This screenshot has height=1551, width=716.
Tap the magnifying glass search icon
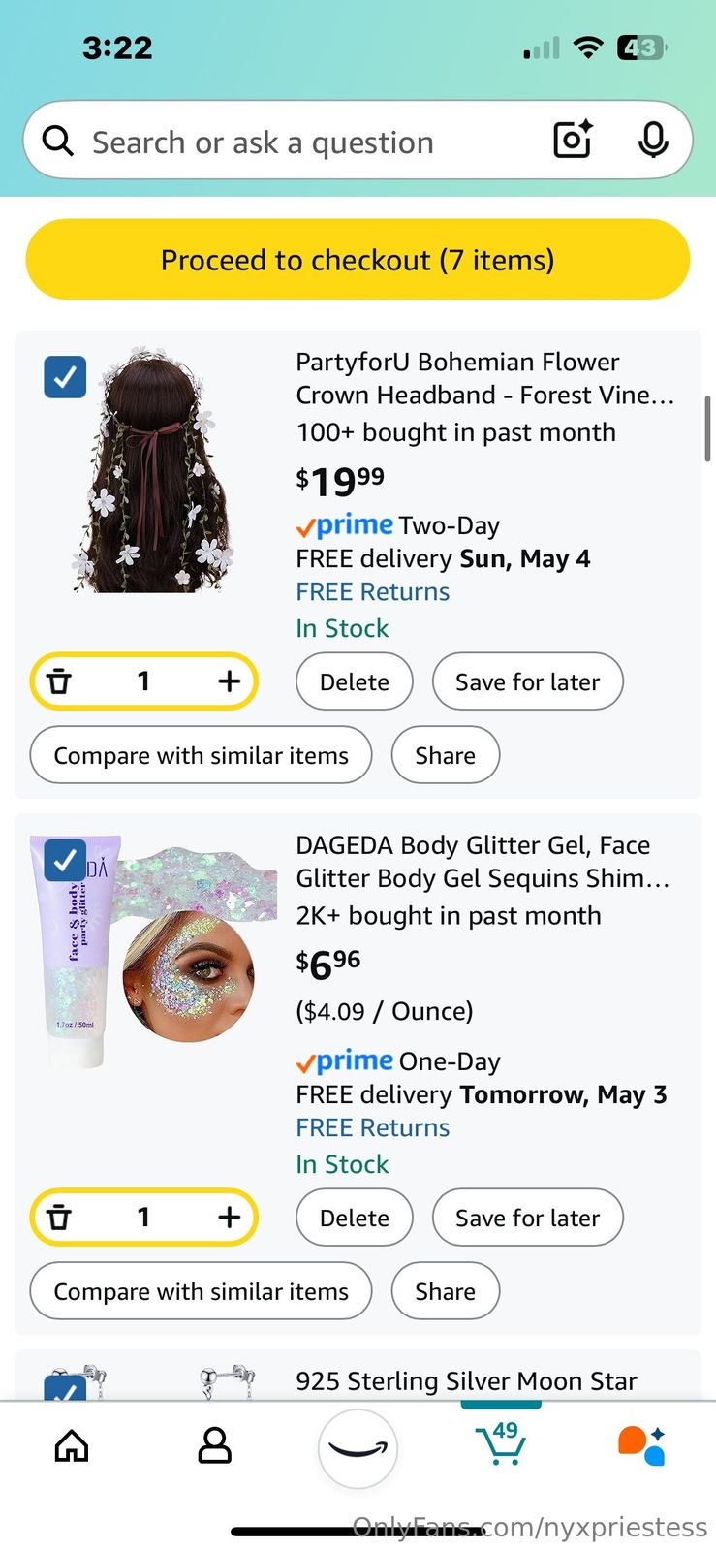point(58,142)
